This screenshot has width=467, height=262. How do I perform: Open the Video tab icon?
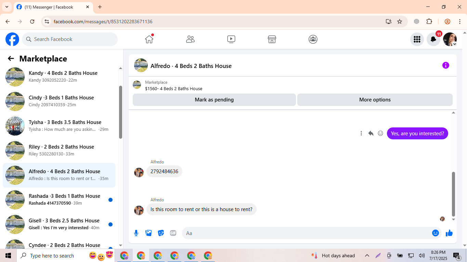(231, 39)
